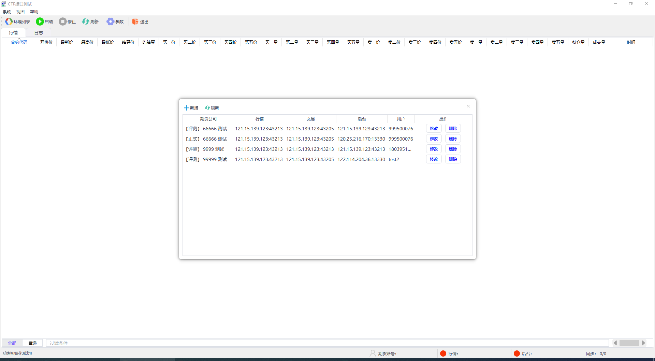Select the 【正式】66666 测试 row name
655x361 pixels.
(206, 139)
